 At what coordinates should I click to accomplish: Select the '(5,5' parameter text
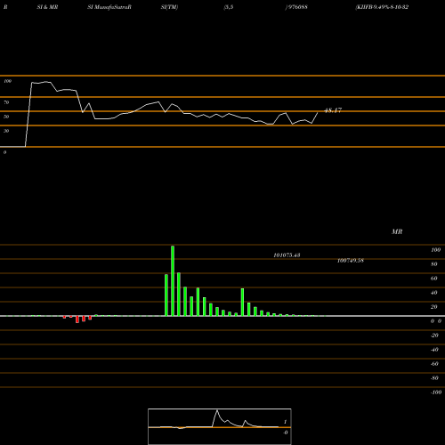pyautogui.click(x=229, y=7)
